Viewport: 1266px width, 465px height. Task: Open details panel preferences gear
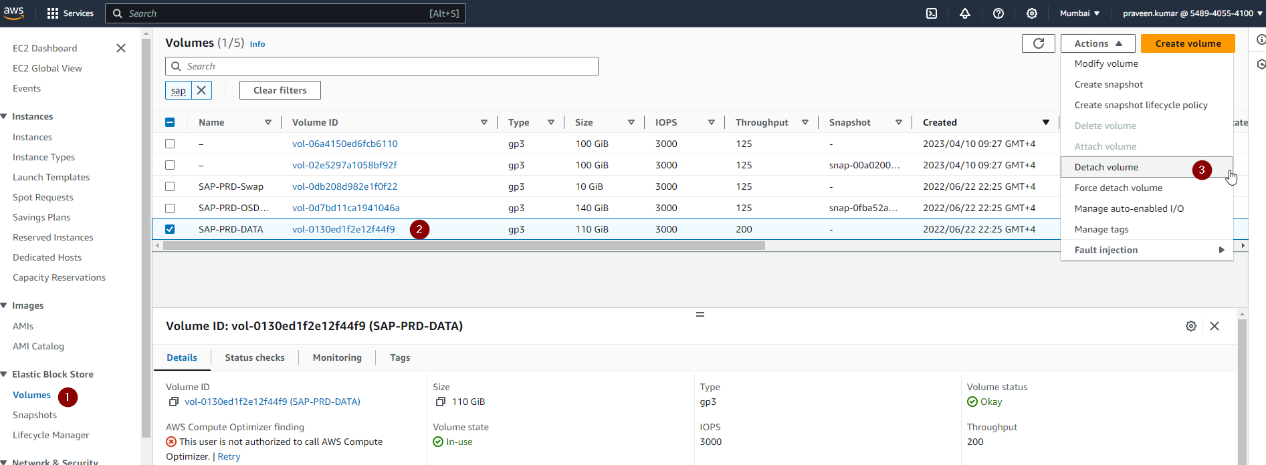[1191, 326]
